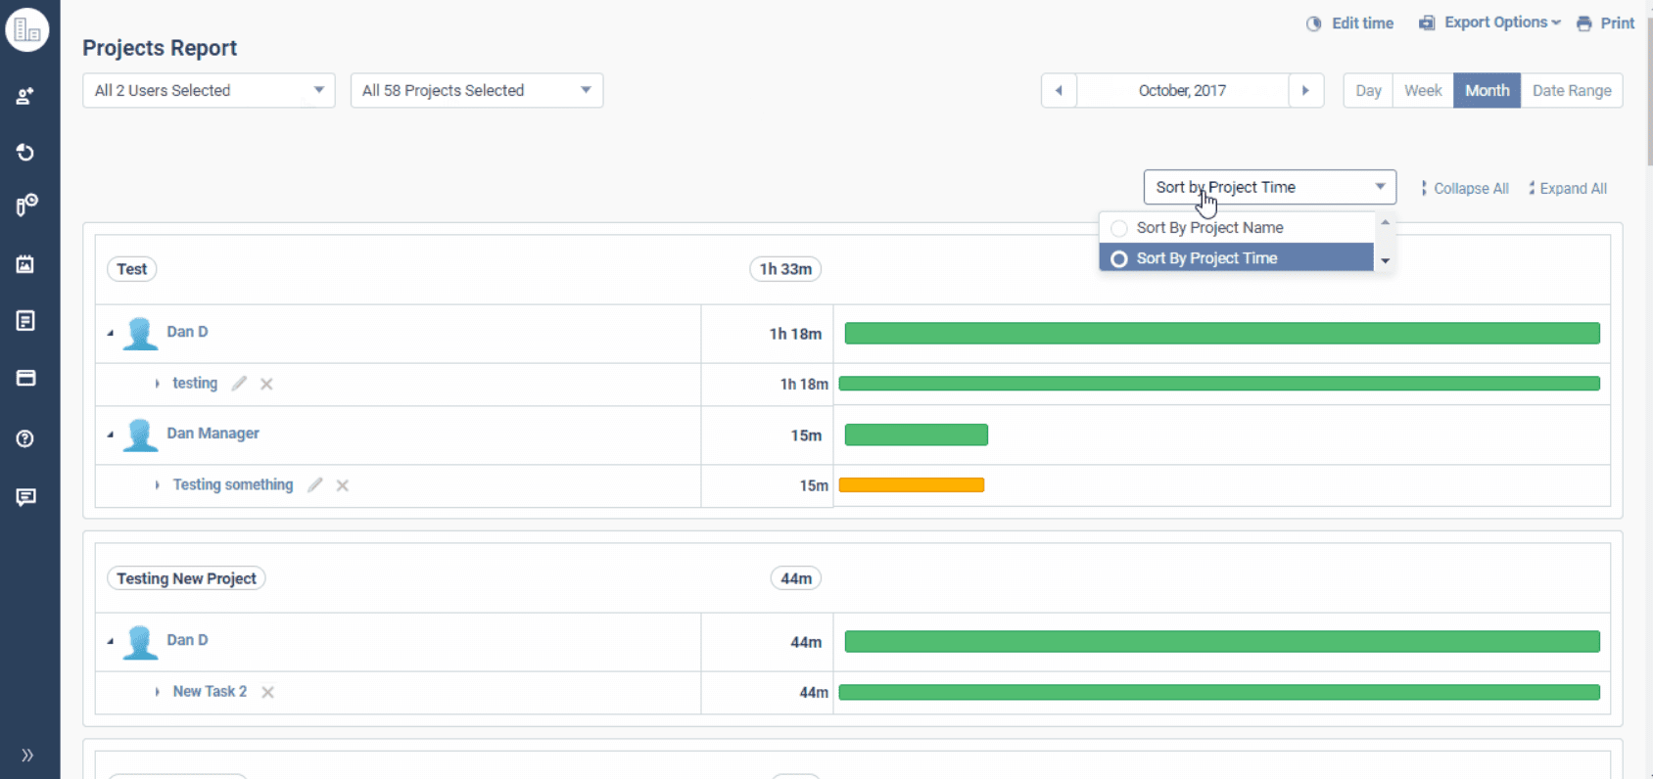Open the All 58 Projects Selected dropdown
1653x779 pixels.
[x=476, y=91]
